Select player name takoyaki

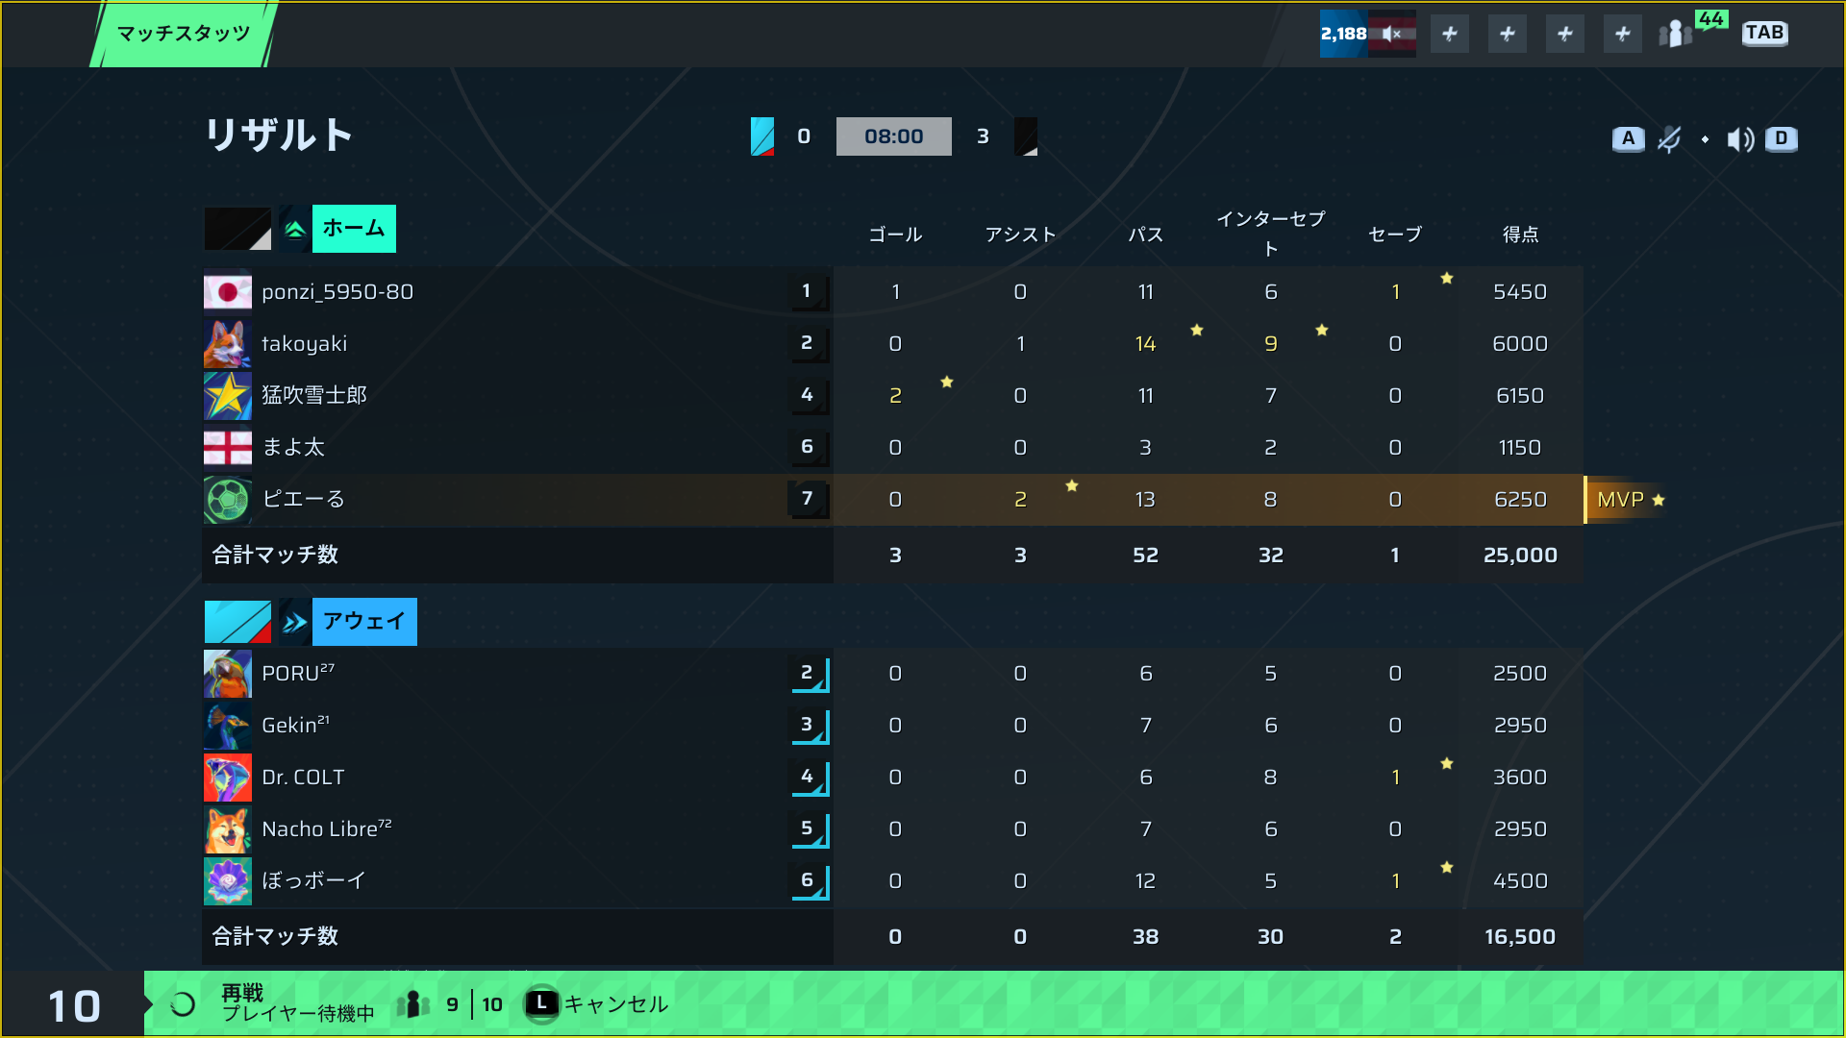305,344
